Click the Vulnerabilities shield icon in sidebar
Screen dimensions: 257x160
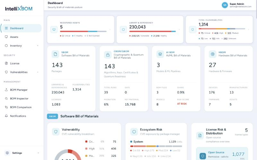6,72
